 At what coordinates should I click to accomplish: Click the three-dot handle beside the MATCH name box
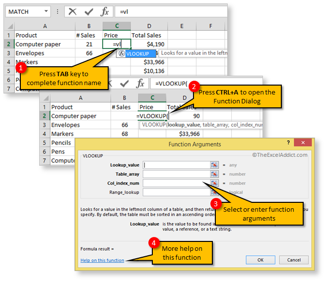tap(58, 11)
